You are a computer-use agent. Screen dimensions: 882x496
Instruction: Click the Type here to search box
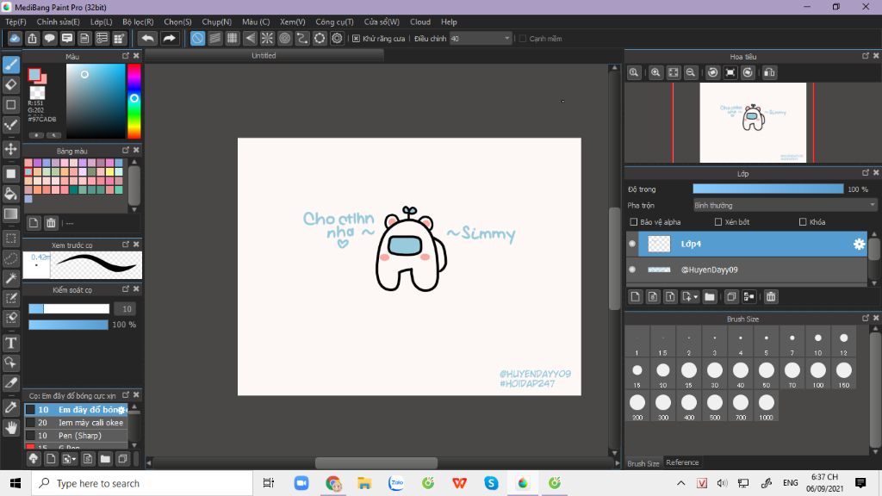pyautogui.click(x=142, y=483)
